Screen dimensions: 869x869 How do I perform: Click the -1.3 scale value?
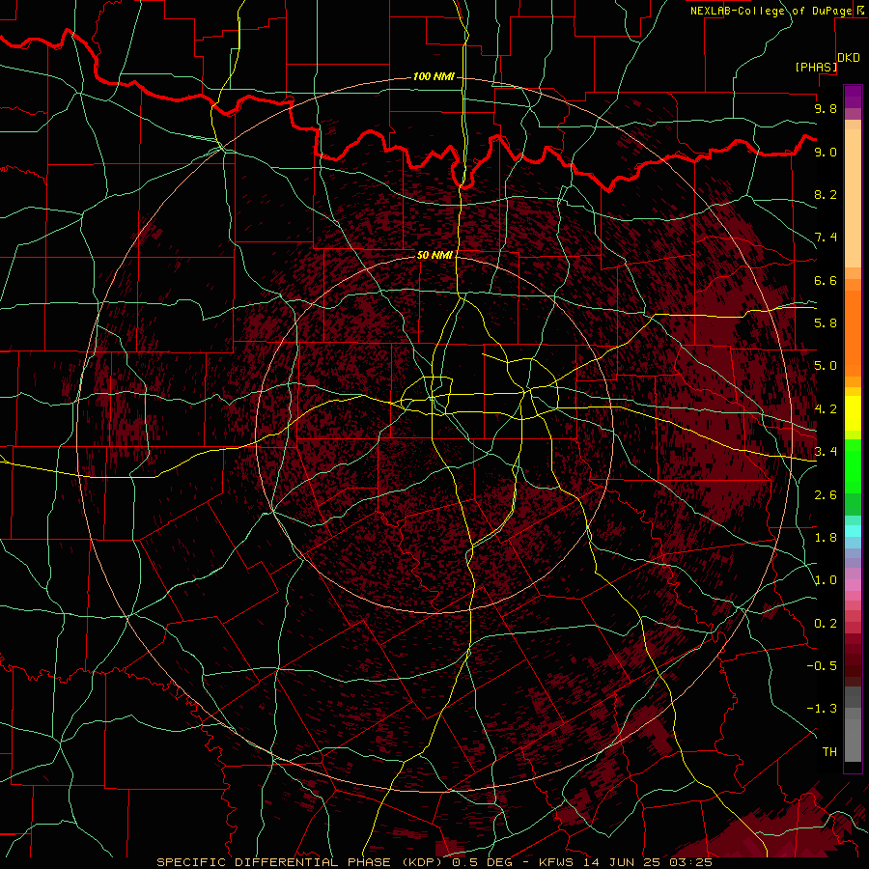(822, 709)
